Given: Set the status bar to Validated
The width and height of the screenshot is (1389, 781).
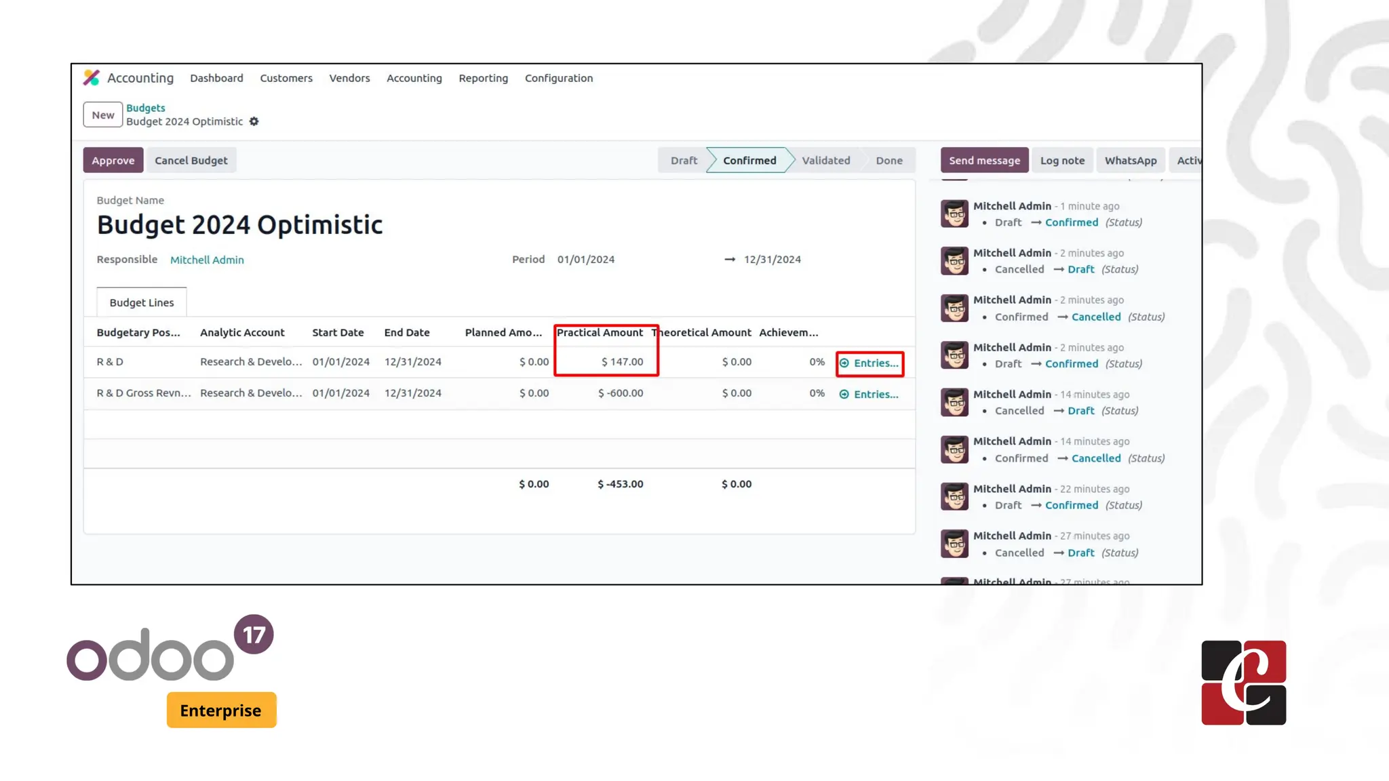Looking at the screenshot, I should [825, 161].
